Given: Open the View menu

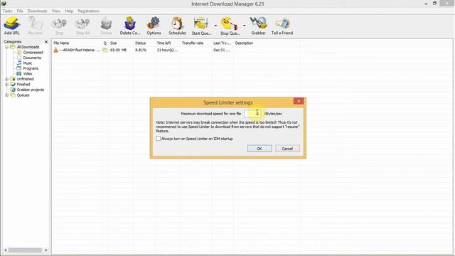Looking at the screenshot, I should coord(55,11).
